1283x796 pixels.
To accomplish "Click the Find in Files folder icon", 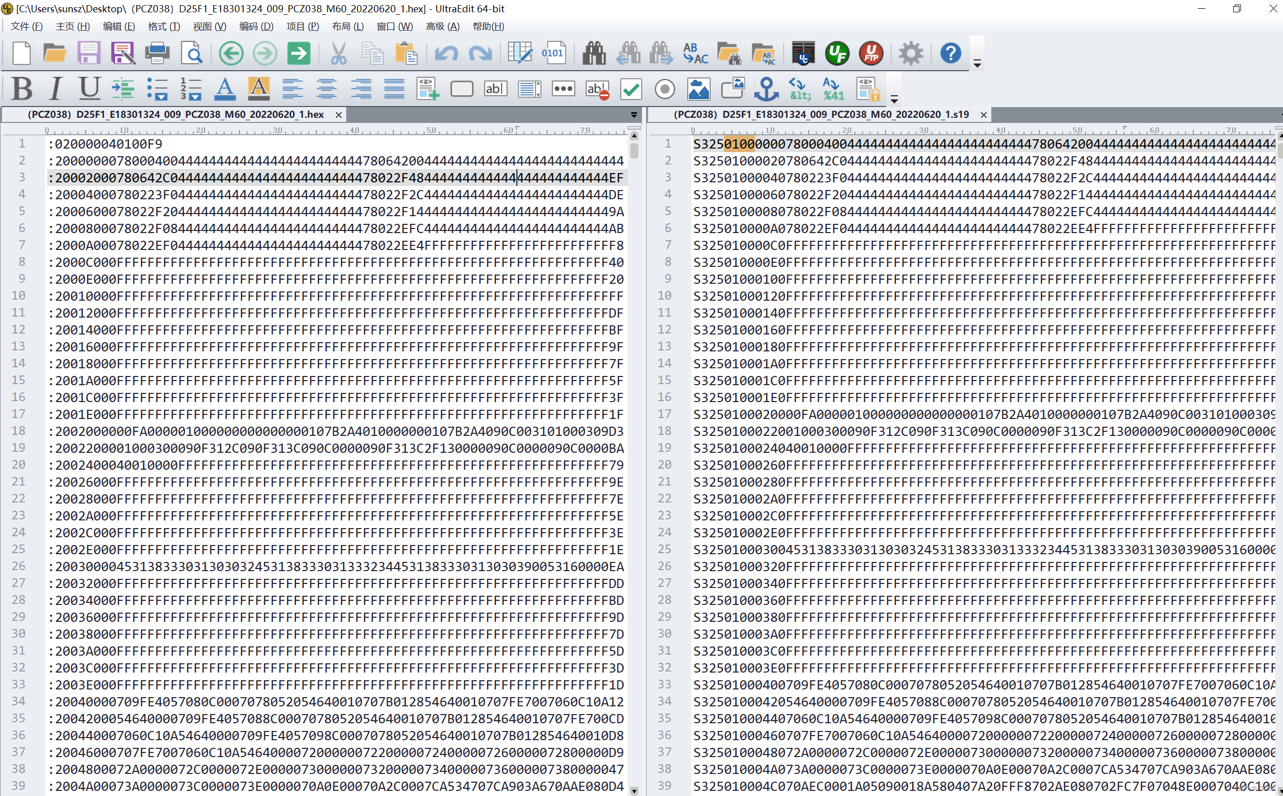I will click(729, 53).
